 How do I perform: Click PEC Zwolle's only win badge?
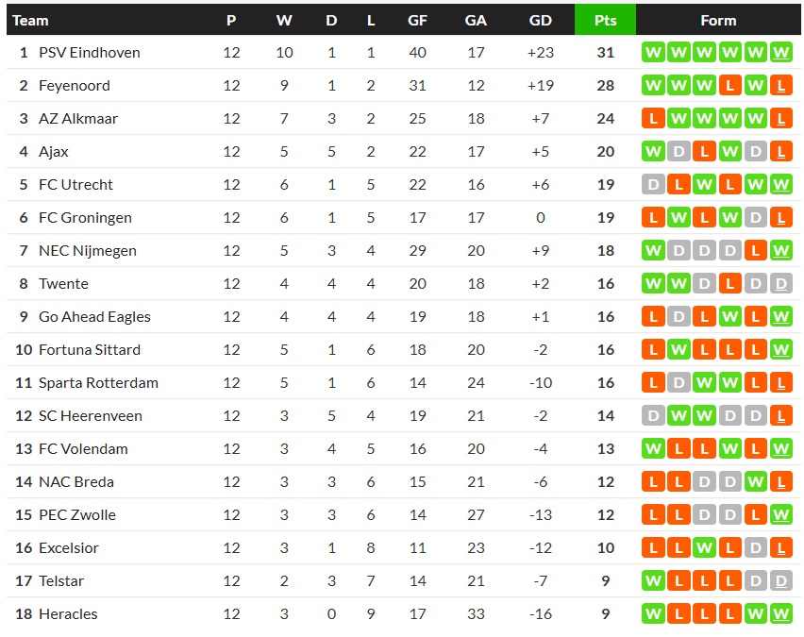pyautogui.click(x=780, y=515)
